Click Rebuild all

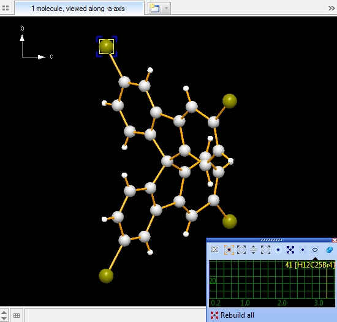(x=232, y=315)
